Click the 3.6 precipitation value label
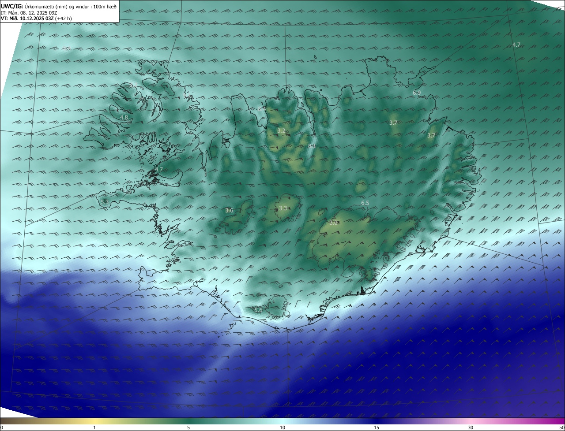The height and width of the screenshot is (431, 565). point(229,211)
